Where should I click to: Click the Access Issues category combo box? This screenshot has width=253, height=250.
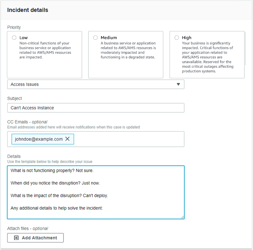click(91, 84)
